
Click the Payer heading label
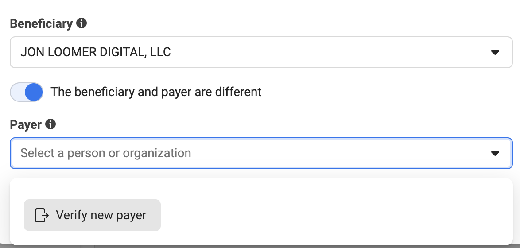point(26,124)
